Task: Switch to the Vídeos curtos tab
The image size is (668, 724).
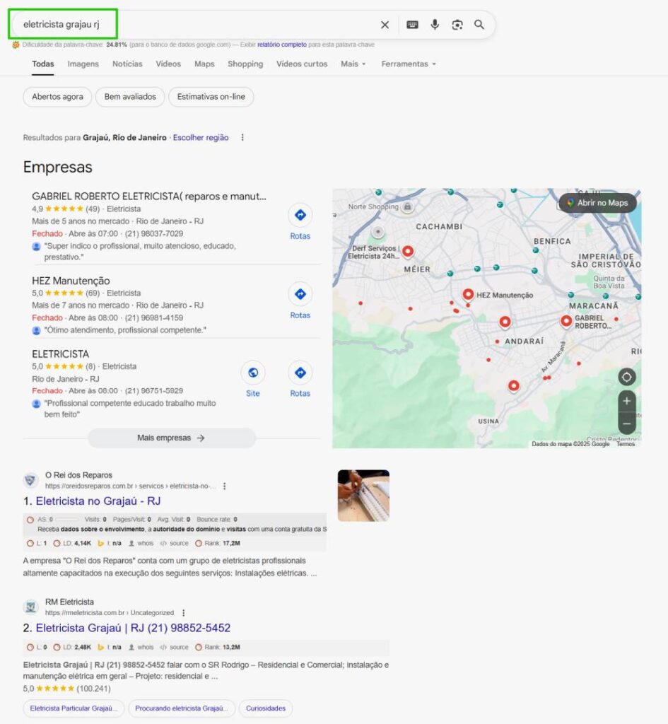Action: pos(302,64)
